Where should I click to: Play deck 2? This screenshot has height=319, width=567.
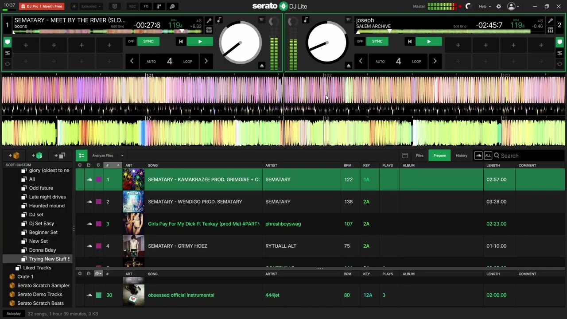coord(429,42)
